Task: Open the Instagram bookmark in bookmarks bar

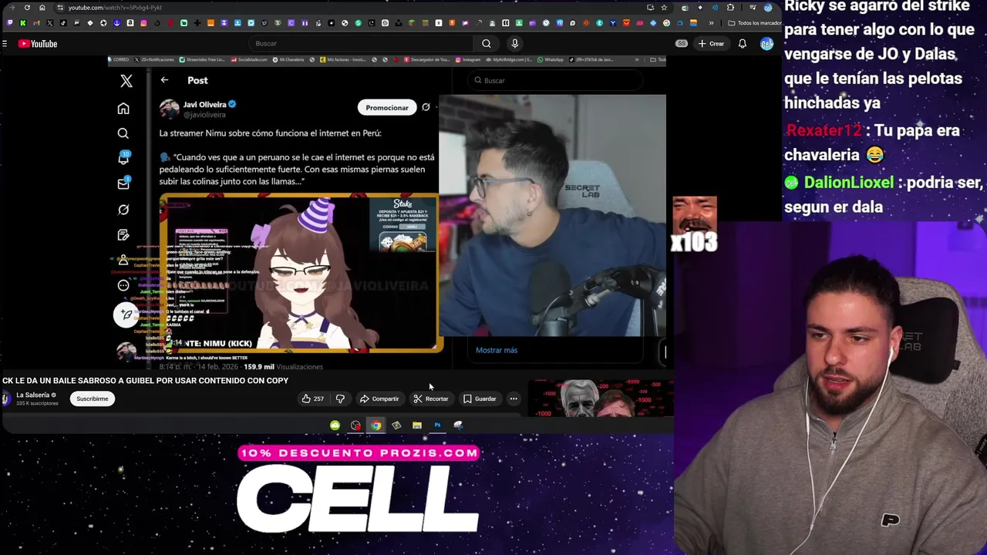Action: [143, 23]
